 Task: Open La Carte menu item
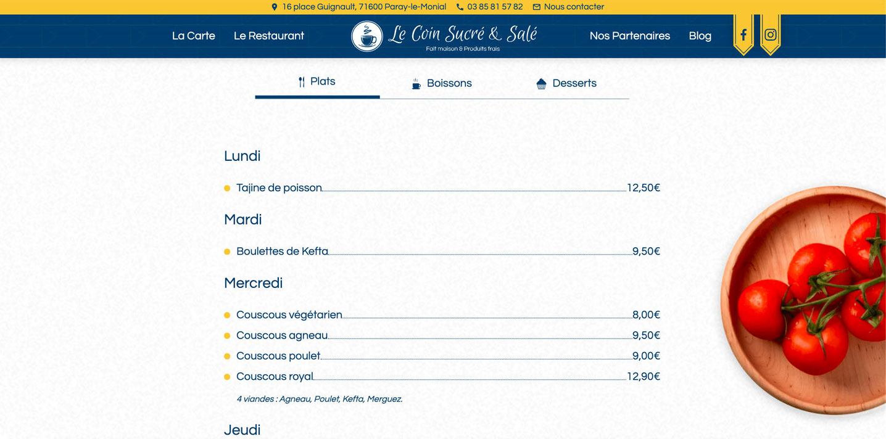coord(194,36)
